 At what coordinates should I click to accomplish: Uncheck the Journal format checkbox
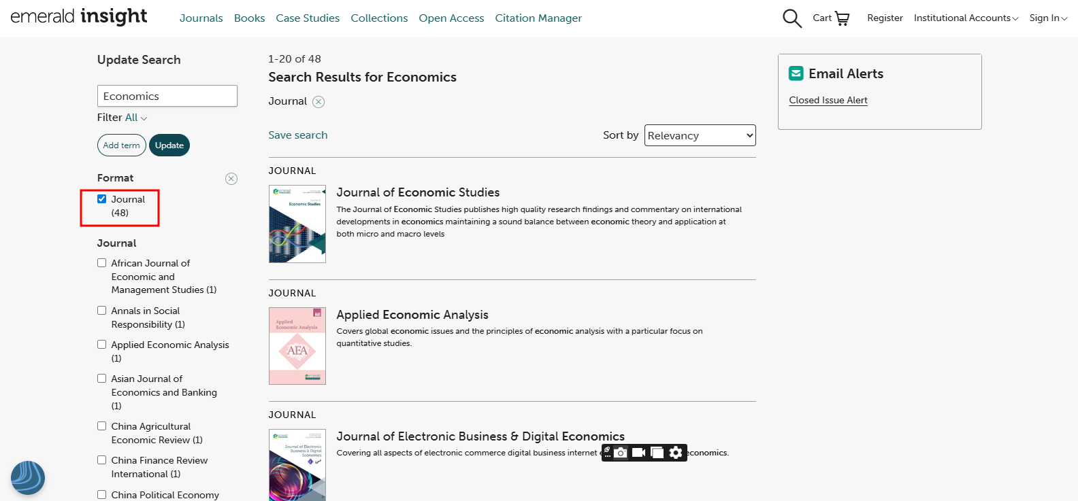[102, 199]
